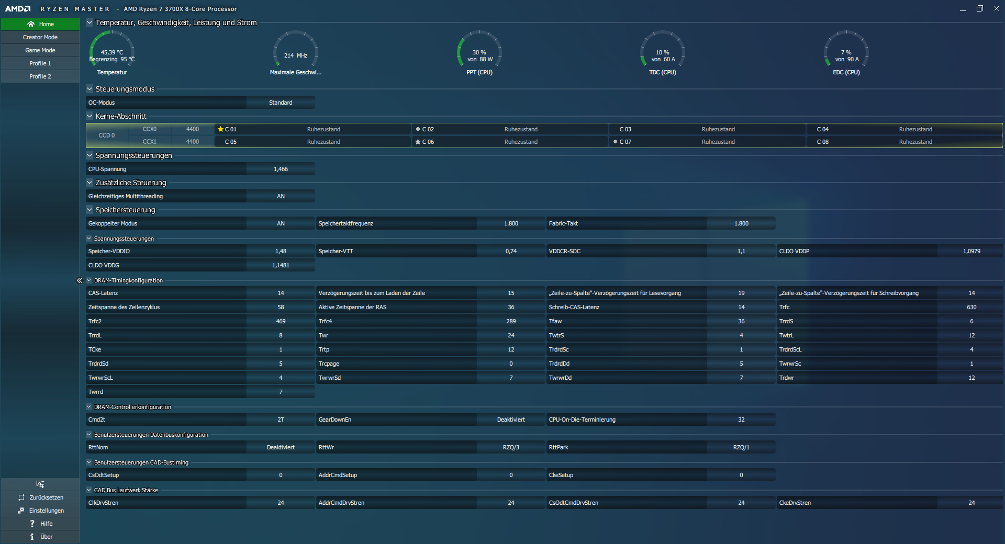
Task: Click the 2T value for Cmd2t
Action: [281, 420]
